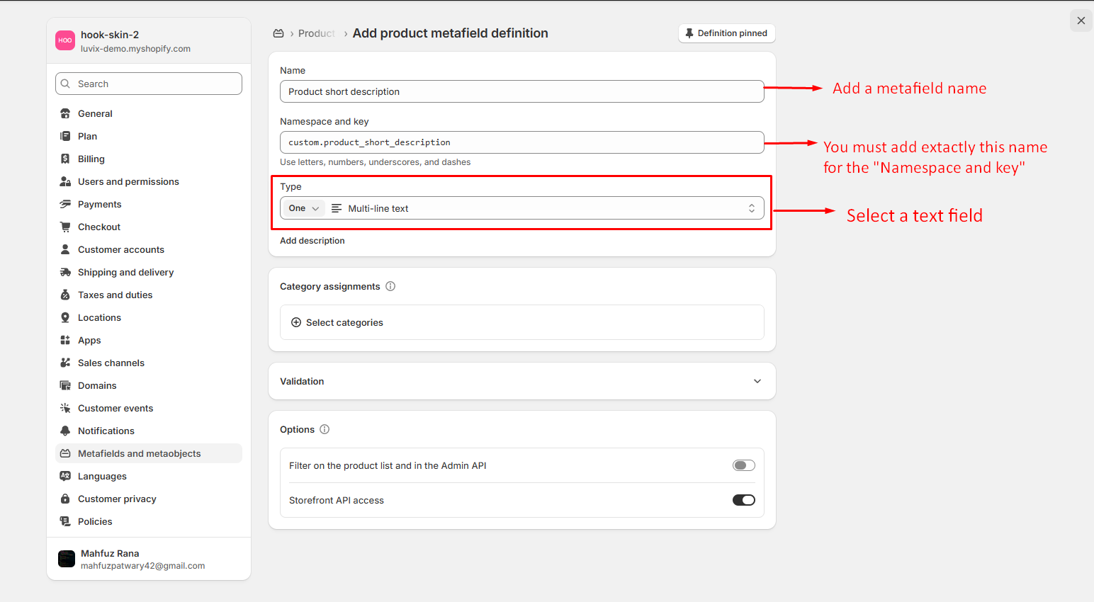
Task: Click the Billing icon in sidebar
Action: [65, 159]
